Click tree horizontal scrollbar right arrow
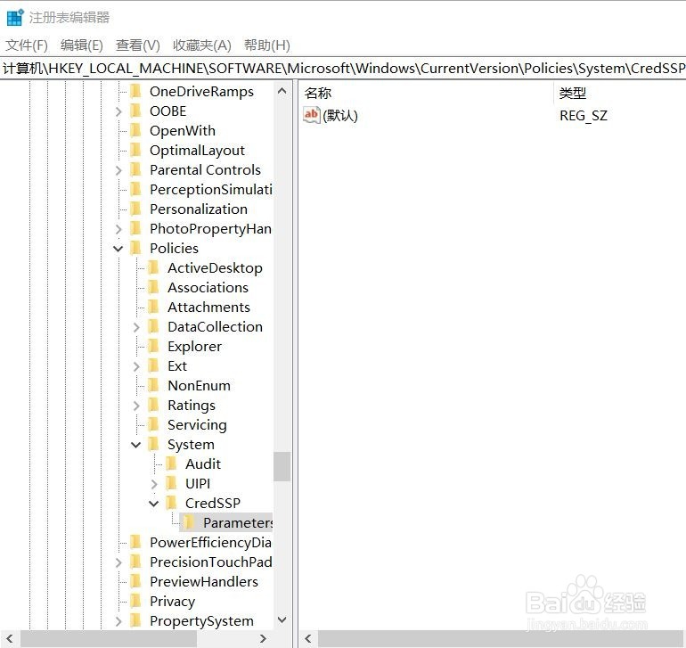The width and height of the screenshot is (686, 648). [263, 638]
